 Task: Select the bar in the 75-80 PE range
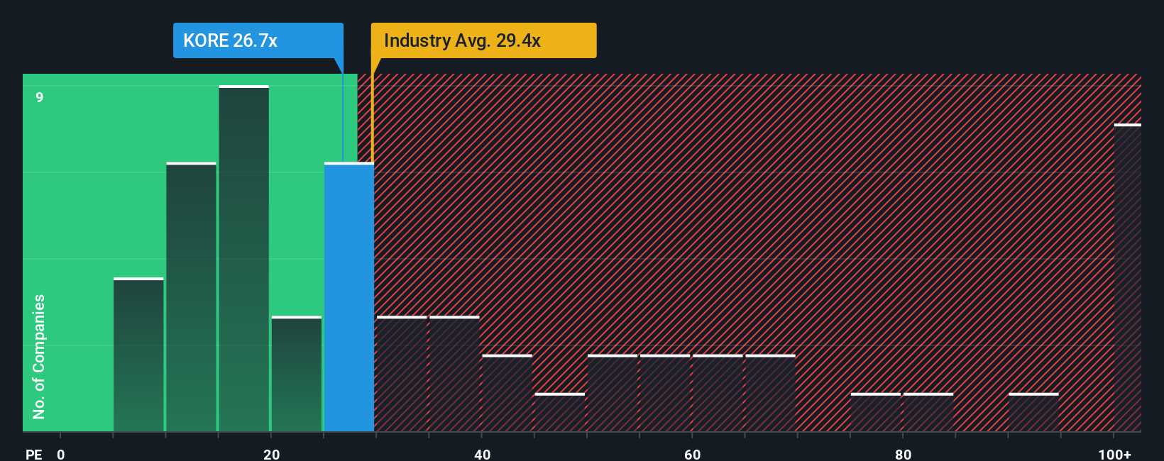tap(876, 412)
